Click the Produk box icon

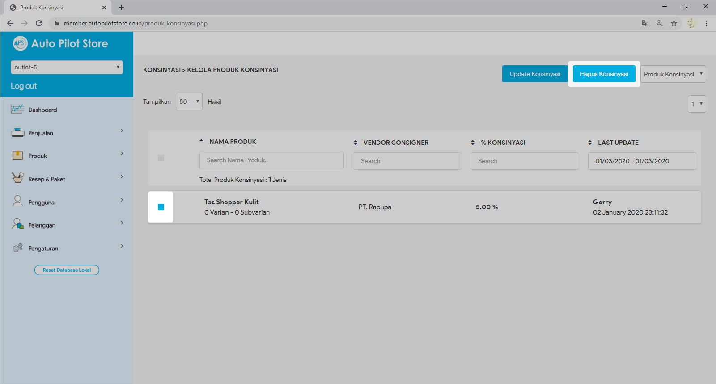tap(17, 156)
